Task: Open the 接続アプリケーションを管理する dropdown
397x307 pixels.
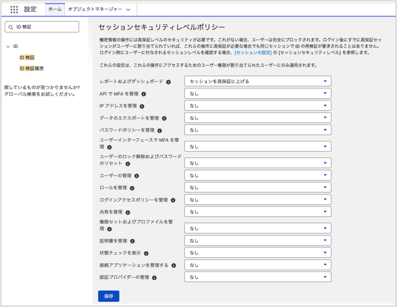Action: tap(257, 264)
